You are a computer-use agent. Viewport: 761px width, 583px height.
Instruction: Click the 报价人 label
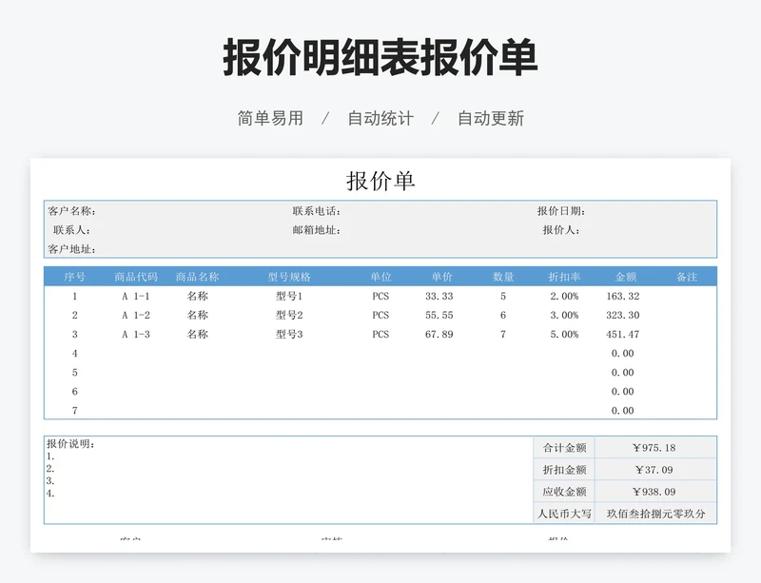[x=561, y=230]
